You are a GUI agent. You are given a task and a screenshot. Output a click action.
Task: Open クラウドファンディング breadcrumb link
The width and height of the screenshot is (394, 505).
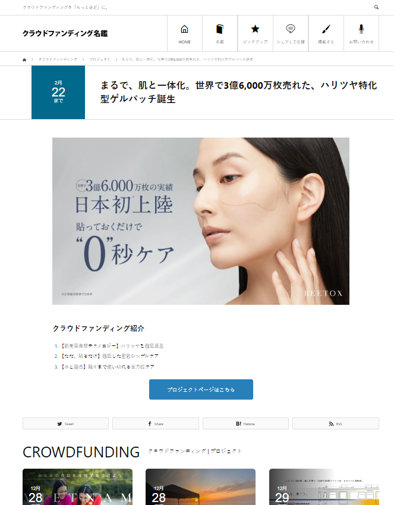[58, 60]
